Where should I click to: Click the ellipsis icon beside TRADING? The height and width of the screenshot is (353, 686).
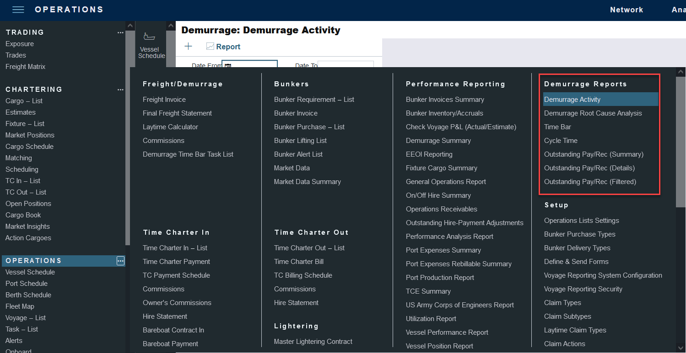120,32
